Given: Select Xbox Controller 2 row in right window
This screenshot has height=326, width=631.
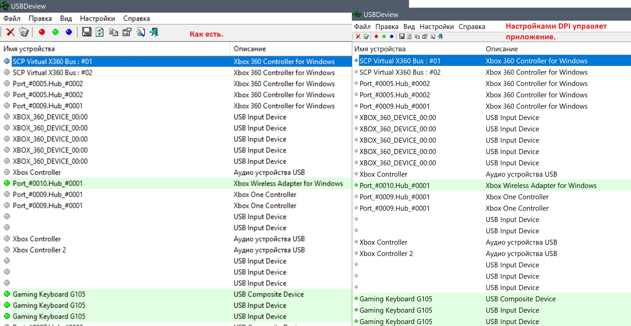Looking at the screenshot, I should [x=491, y=254].
